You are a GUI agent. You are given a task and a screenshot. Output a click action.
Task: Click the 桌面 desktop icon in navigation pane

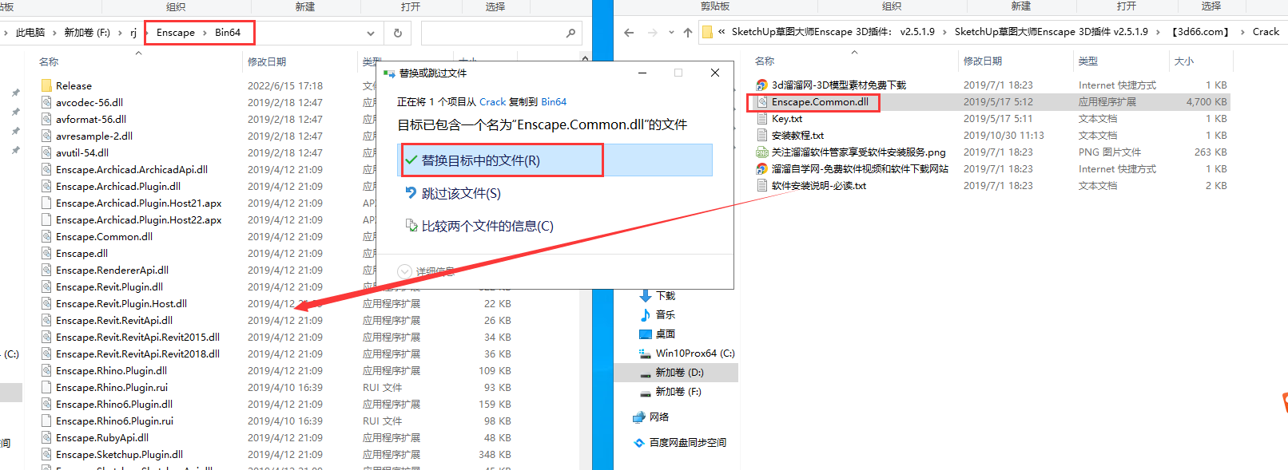click(646, 334)
